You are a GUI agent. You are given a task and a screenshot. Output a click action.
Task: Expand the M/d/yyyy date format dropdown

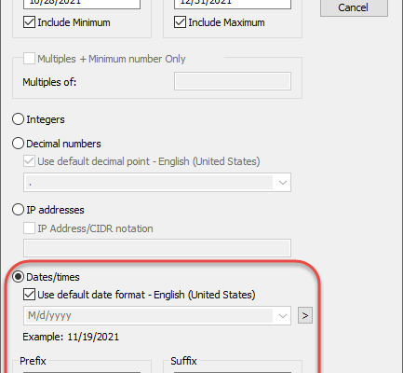282,316
